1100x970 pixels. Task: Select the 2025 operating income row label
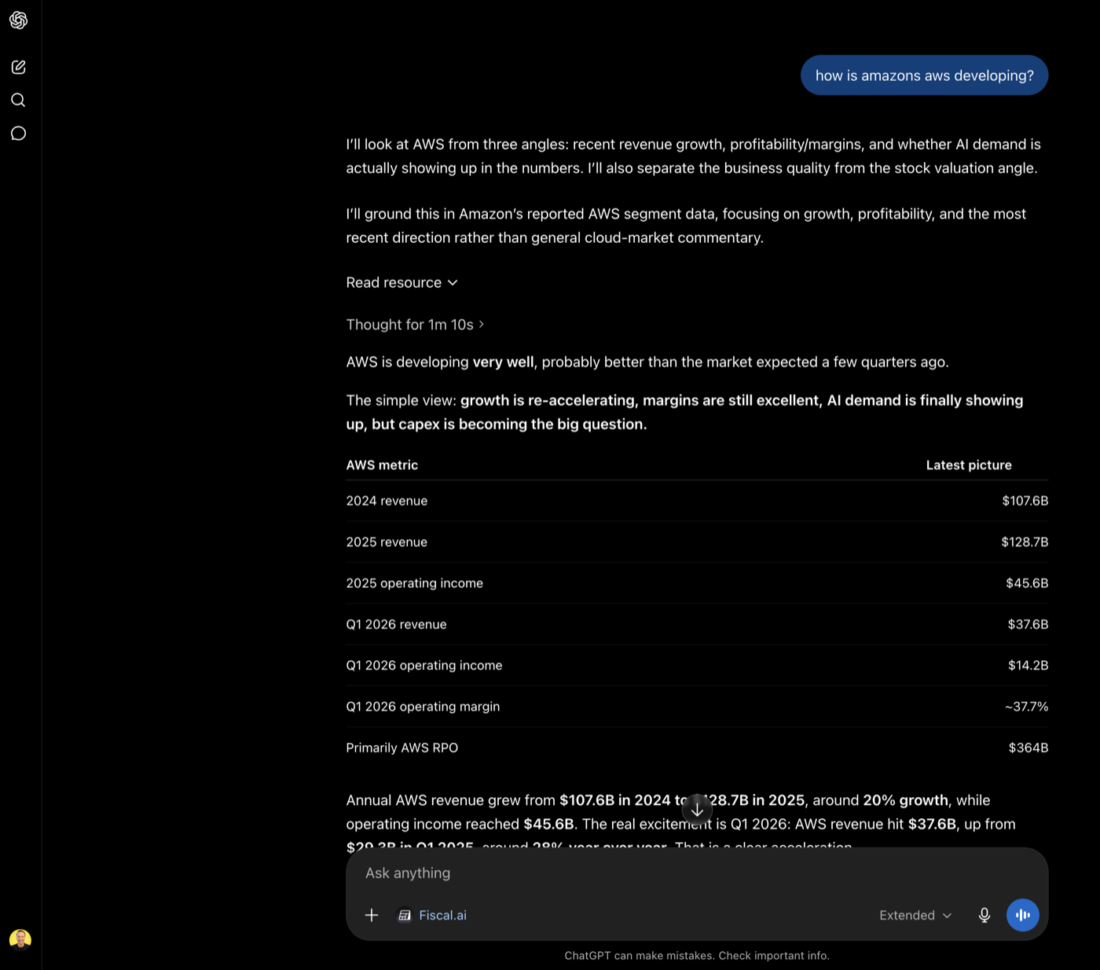tap(414, 582)
